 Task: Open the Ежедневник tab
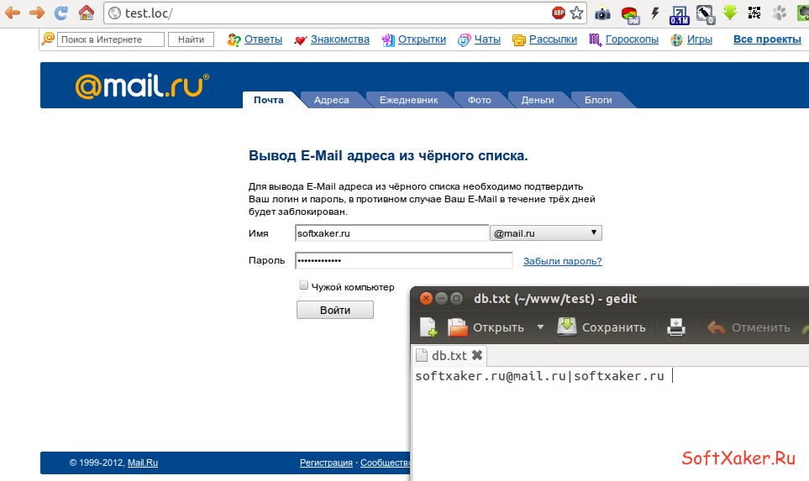point(408,100)
